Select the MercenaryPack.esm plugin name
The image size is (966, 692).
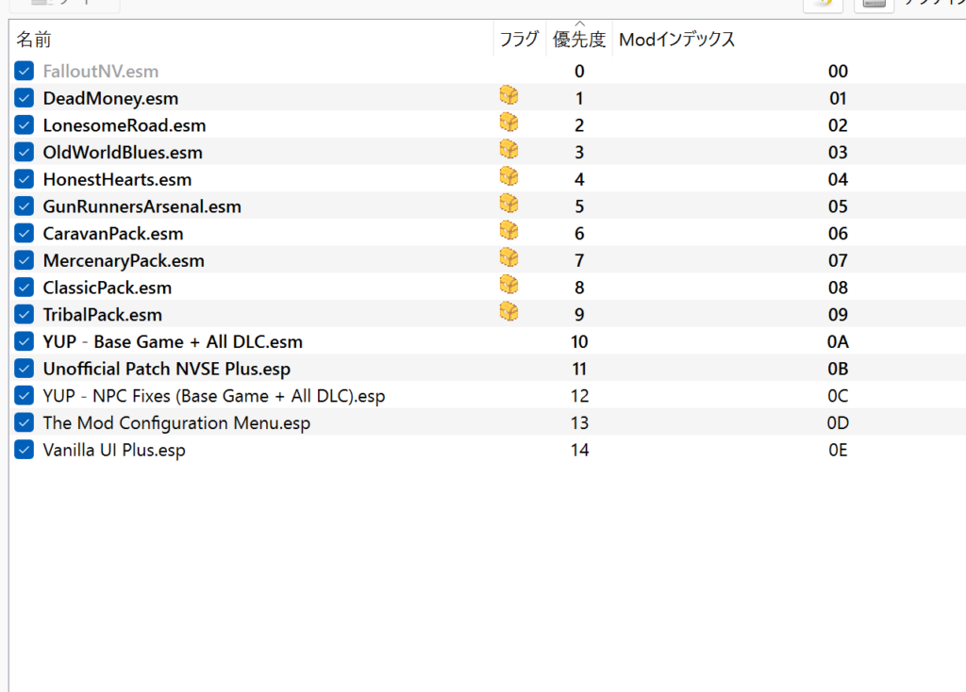pyautogui.click(x=124, y=261)
